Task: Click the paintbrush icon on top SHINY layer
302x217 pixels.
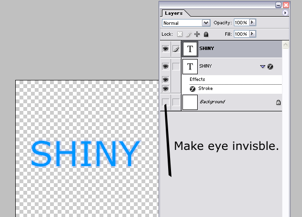Action: [176, 49]
